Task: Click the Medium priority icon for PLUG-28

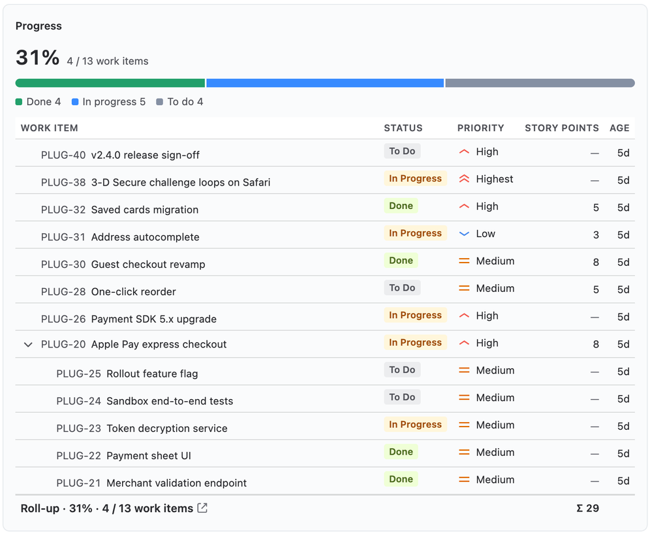Action: tap(464, 289)
